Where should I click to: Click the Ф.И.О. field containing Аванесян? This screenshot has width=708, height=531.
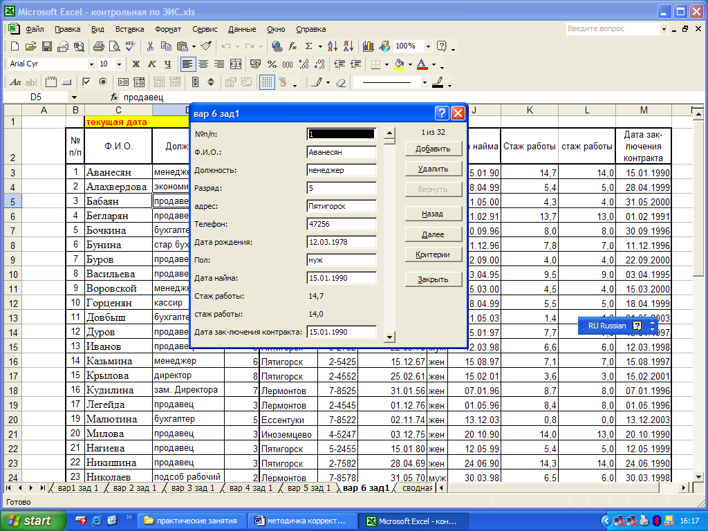pos(342,152)
